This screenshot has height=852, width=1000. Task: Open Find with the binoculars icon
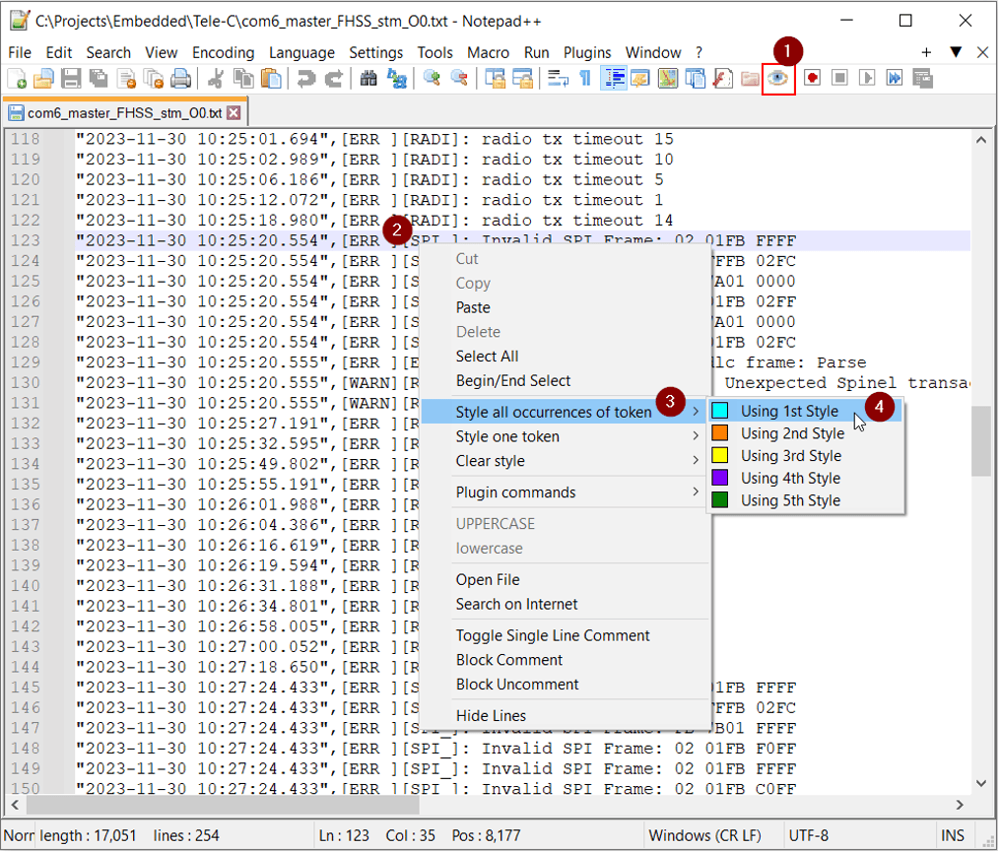[368, 79]
